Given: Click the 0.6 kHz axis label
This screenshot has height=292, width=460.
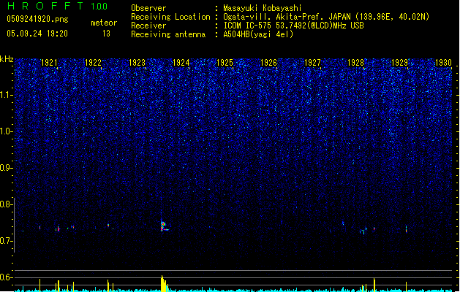Looking at the screenshot, I should click(x=6, y=277).
